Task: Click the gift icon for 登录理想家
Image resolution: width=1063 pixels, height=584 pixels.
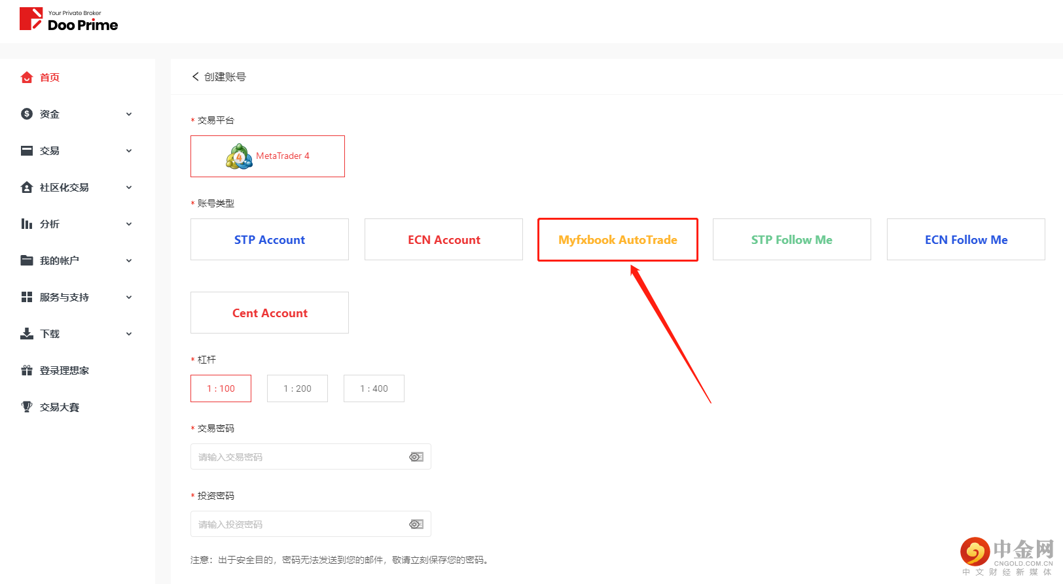Action: click(x=27, y=370)
